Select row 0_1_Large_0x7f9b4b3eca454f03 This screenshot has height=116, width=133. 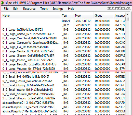63,30
